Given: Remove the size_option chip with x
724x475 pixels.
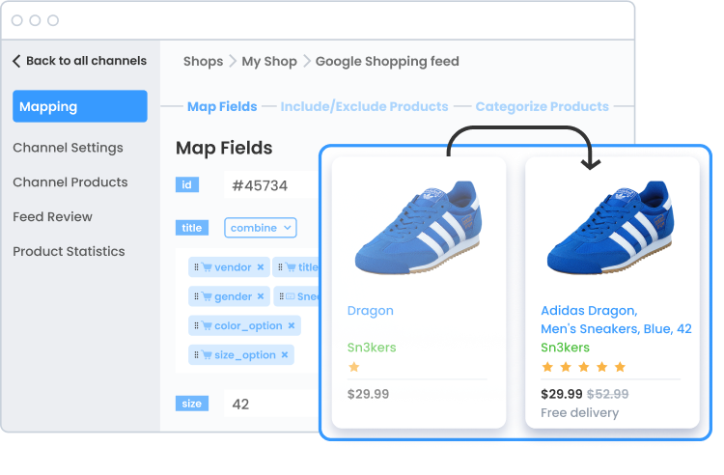Looking at the screenshot, I should pyautogui.click(x=285, y=355).
